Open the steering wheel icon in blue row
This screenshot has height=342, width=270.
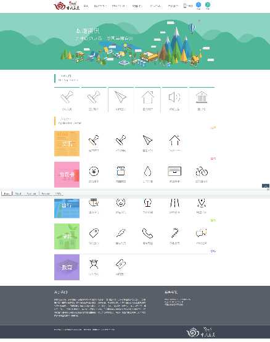[x=121, y=202]
